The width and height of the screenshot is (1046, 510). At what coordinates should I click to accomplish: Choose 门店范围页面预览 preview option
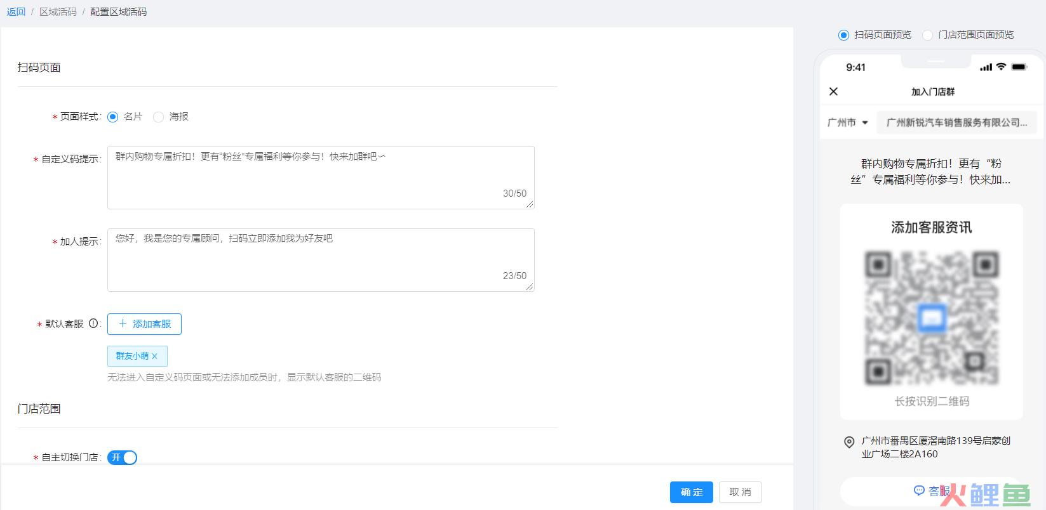click(x=927, y=35)
